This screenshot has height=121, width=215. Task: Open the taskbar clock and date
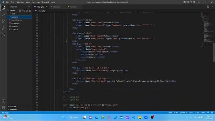tap(209, 117)
